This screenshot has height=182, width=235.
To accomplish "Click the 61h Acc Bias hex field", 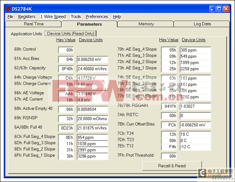I will tap(66, 60).
